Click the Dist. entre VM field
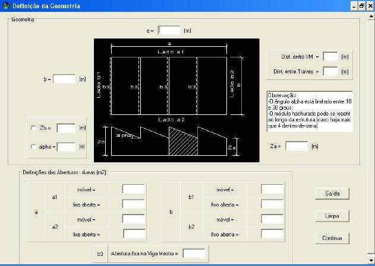This screenshot has height=266, width=375. pyautogui.click(x=330, y=57)
